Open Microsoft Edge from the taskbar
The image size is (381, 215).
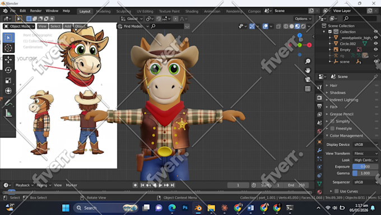172,208
